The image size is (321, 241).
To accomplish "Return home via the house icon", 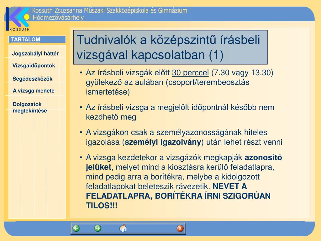I will pos(123,228).
